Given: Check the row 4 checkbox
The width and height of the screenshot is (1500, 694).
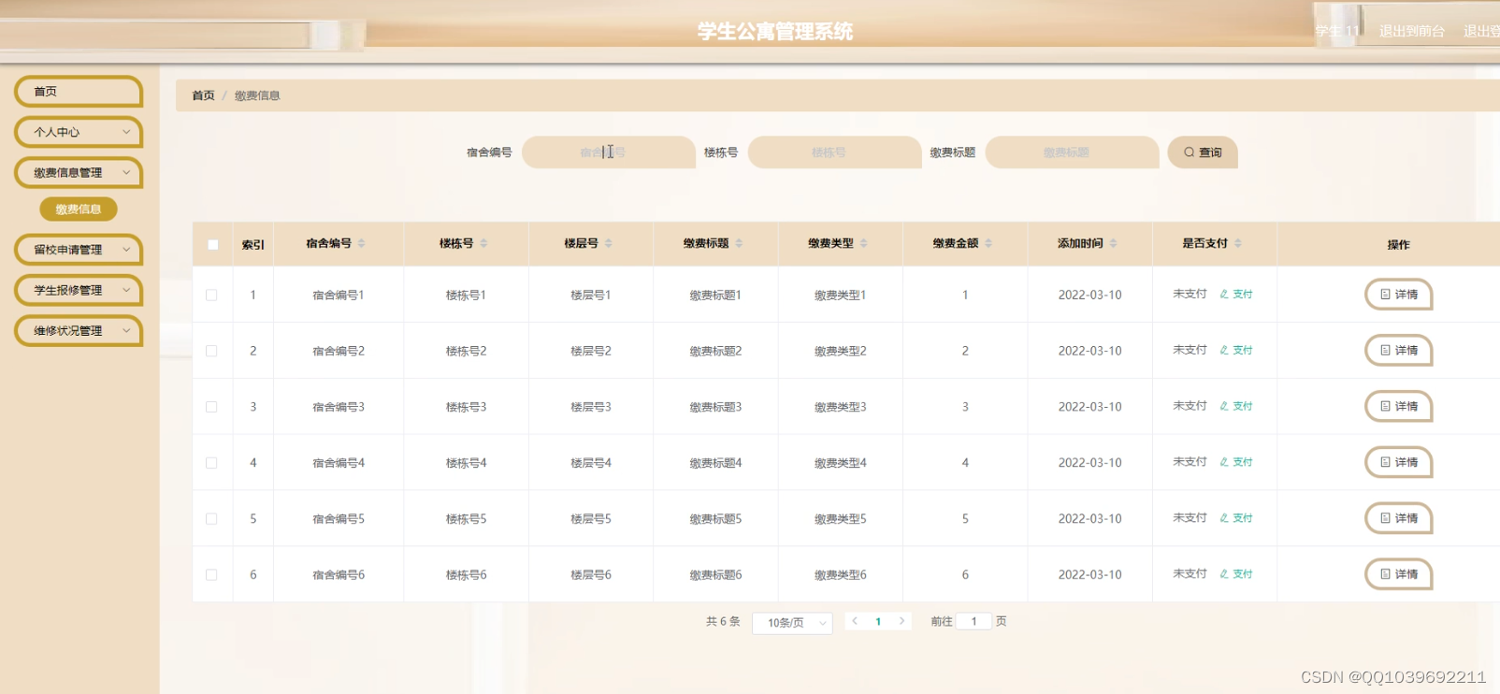Looking at the screenshot, I should (x=211, y=463).
